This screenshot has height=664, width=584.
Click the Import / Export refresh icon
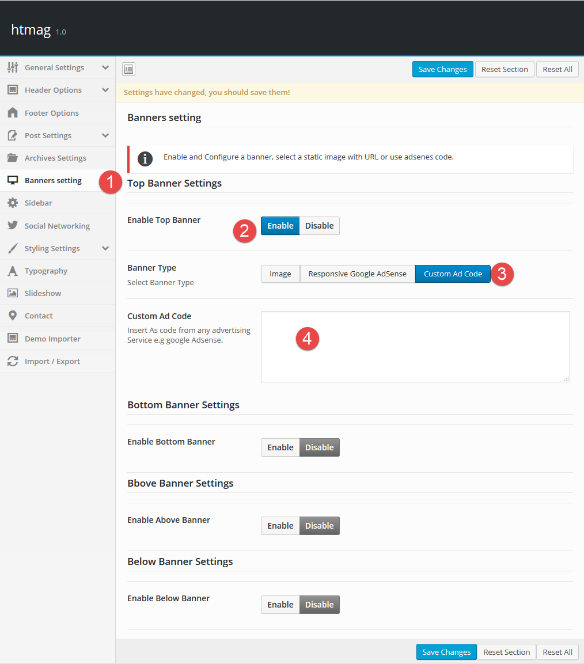point(13,361)
